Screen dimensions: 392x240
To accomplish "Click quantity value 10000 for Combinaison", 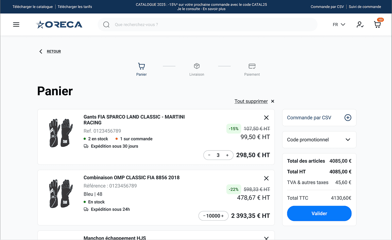I will (x=213, y=216).
